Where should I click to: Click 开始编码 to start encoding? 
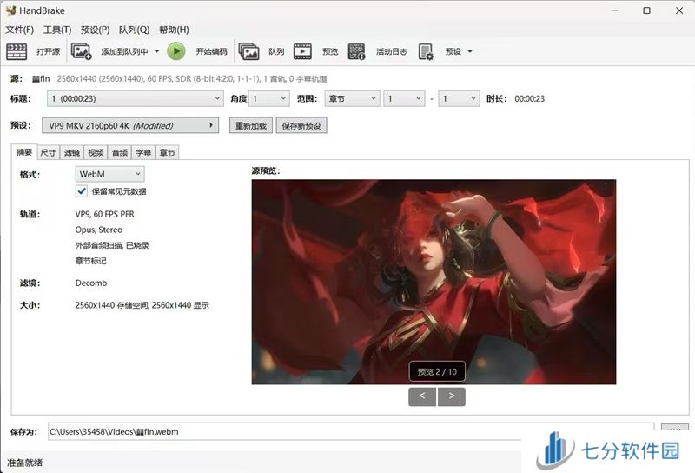pos(211,51)
